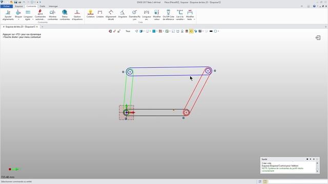Click Save icon in quick access toolbar

(x=15, y=2)
